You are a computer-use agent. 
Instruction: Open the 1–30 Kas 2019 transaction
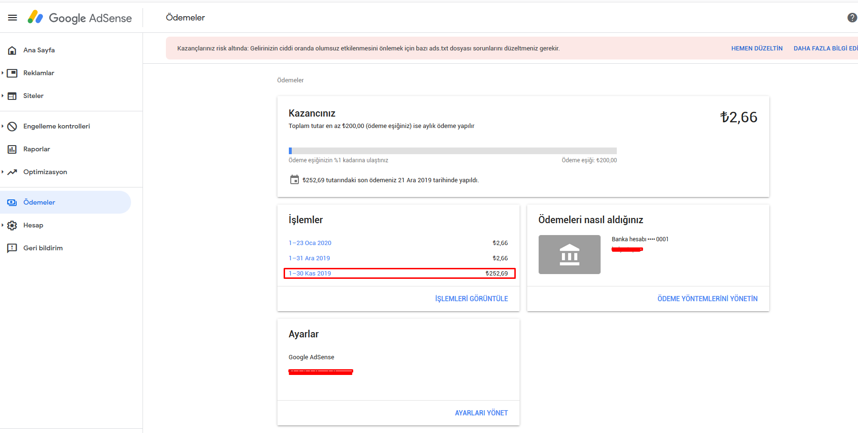[x=310, y=273]
